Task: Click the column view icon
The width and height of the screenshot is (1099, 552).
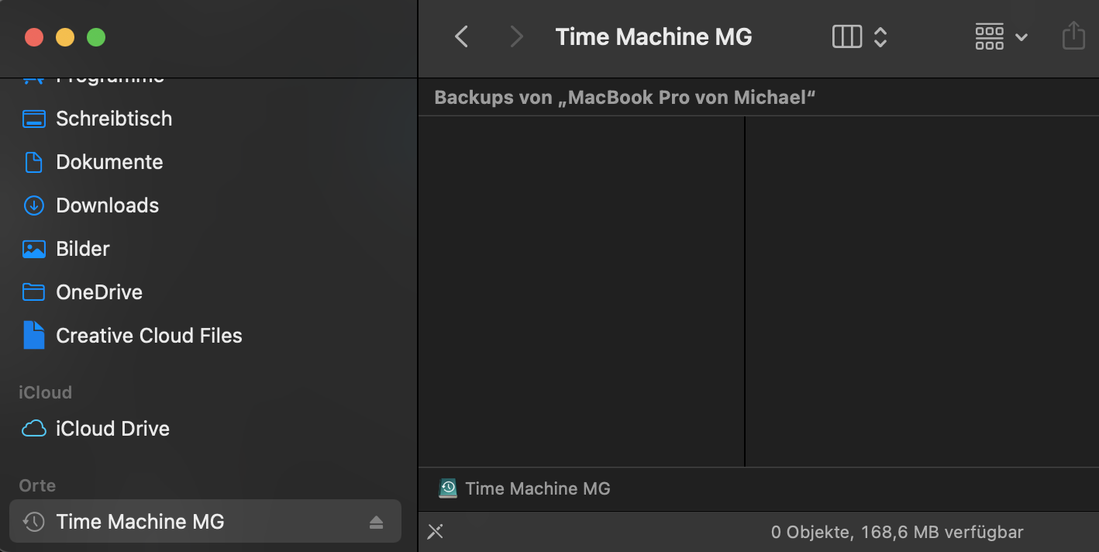Action: point(846,36)
